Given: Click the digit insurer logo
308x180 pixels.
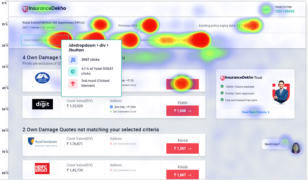Looking at the screenshot, I should tap(42, 104).
